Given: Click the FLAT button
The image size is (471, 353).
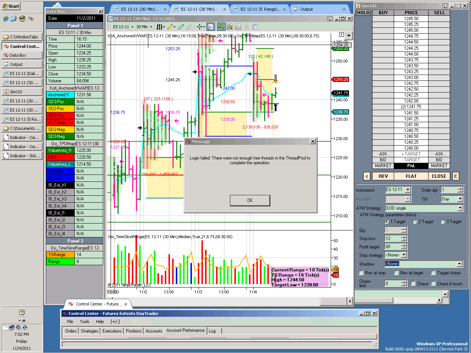Looking at the screenshot, I should point(411,176).
